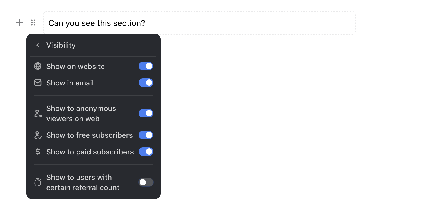This screenshot has height=214, width=422.
Task: Click the referral count circular icon
Action: [38, 182]
